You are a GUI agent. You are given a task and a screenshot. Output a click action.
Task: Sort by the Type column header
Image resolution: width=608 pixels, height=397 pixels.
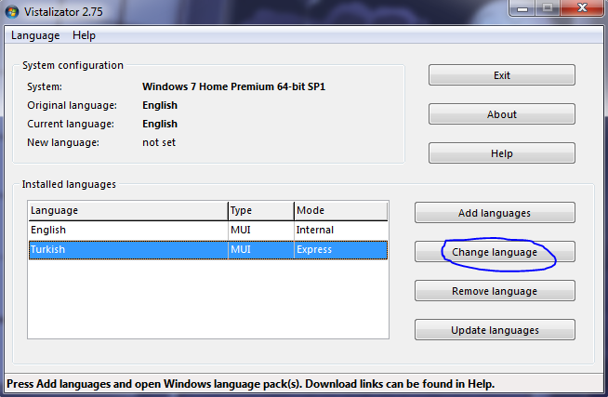[261, 210]
